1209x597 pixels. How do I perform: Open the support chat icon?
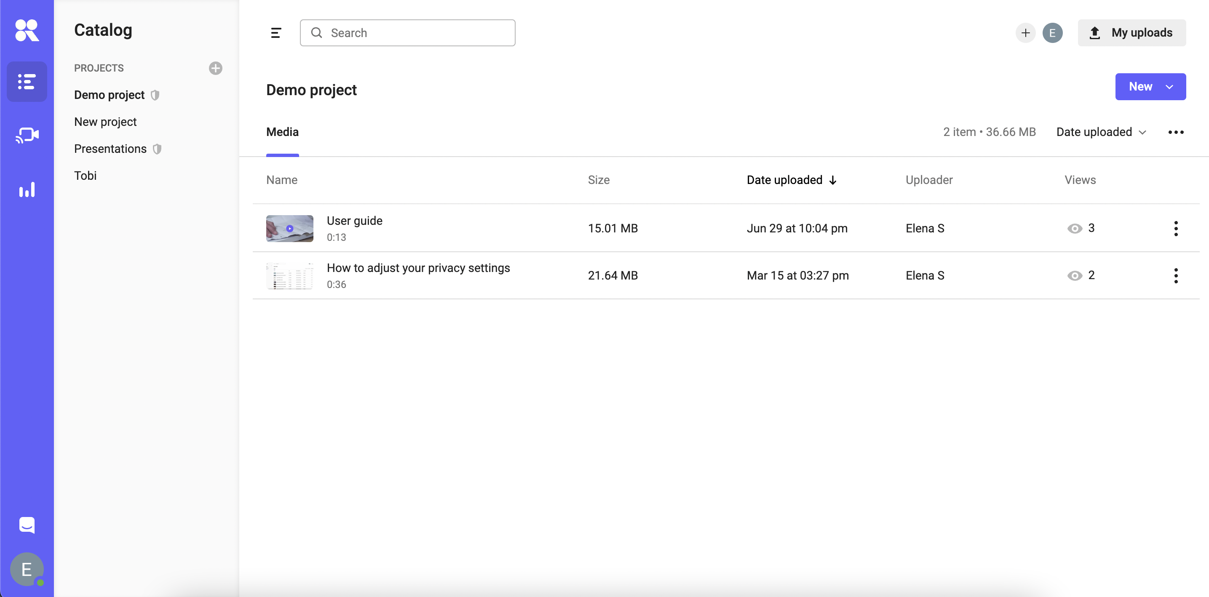coord(27,525)
